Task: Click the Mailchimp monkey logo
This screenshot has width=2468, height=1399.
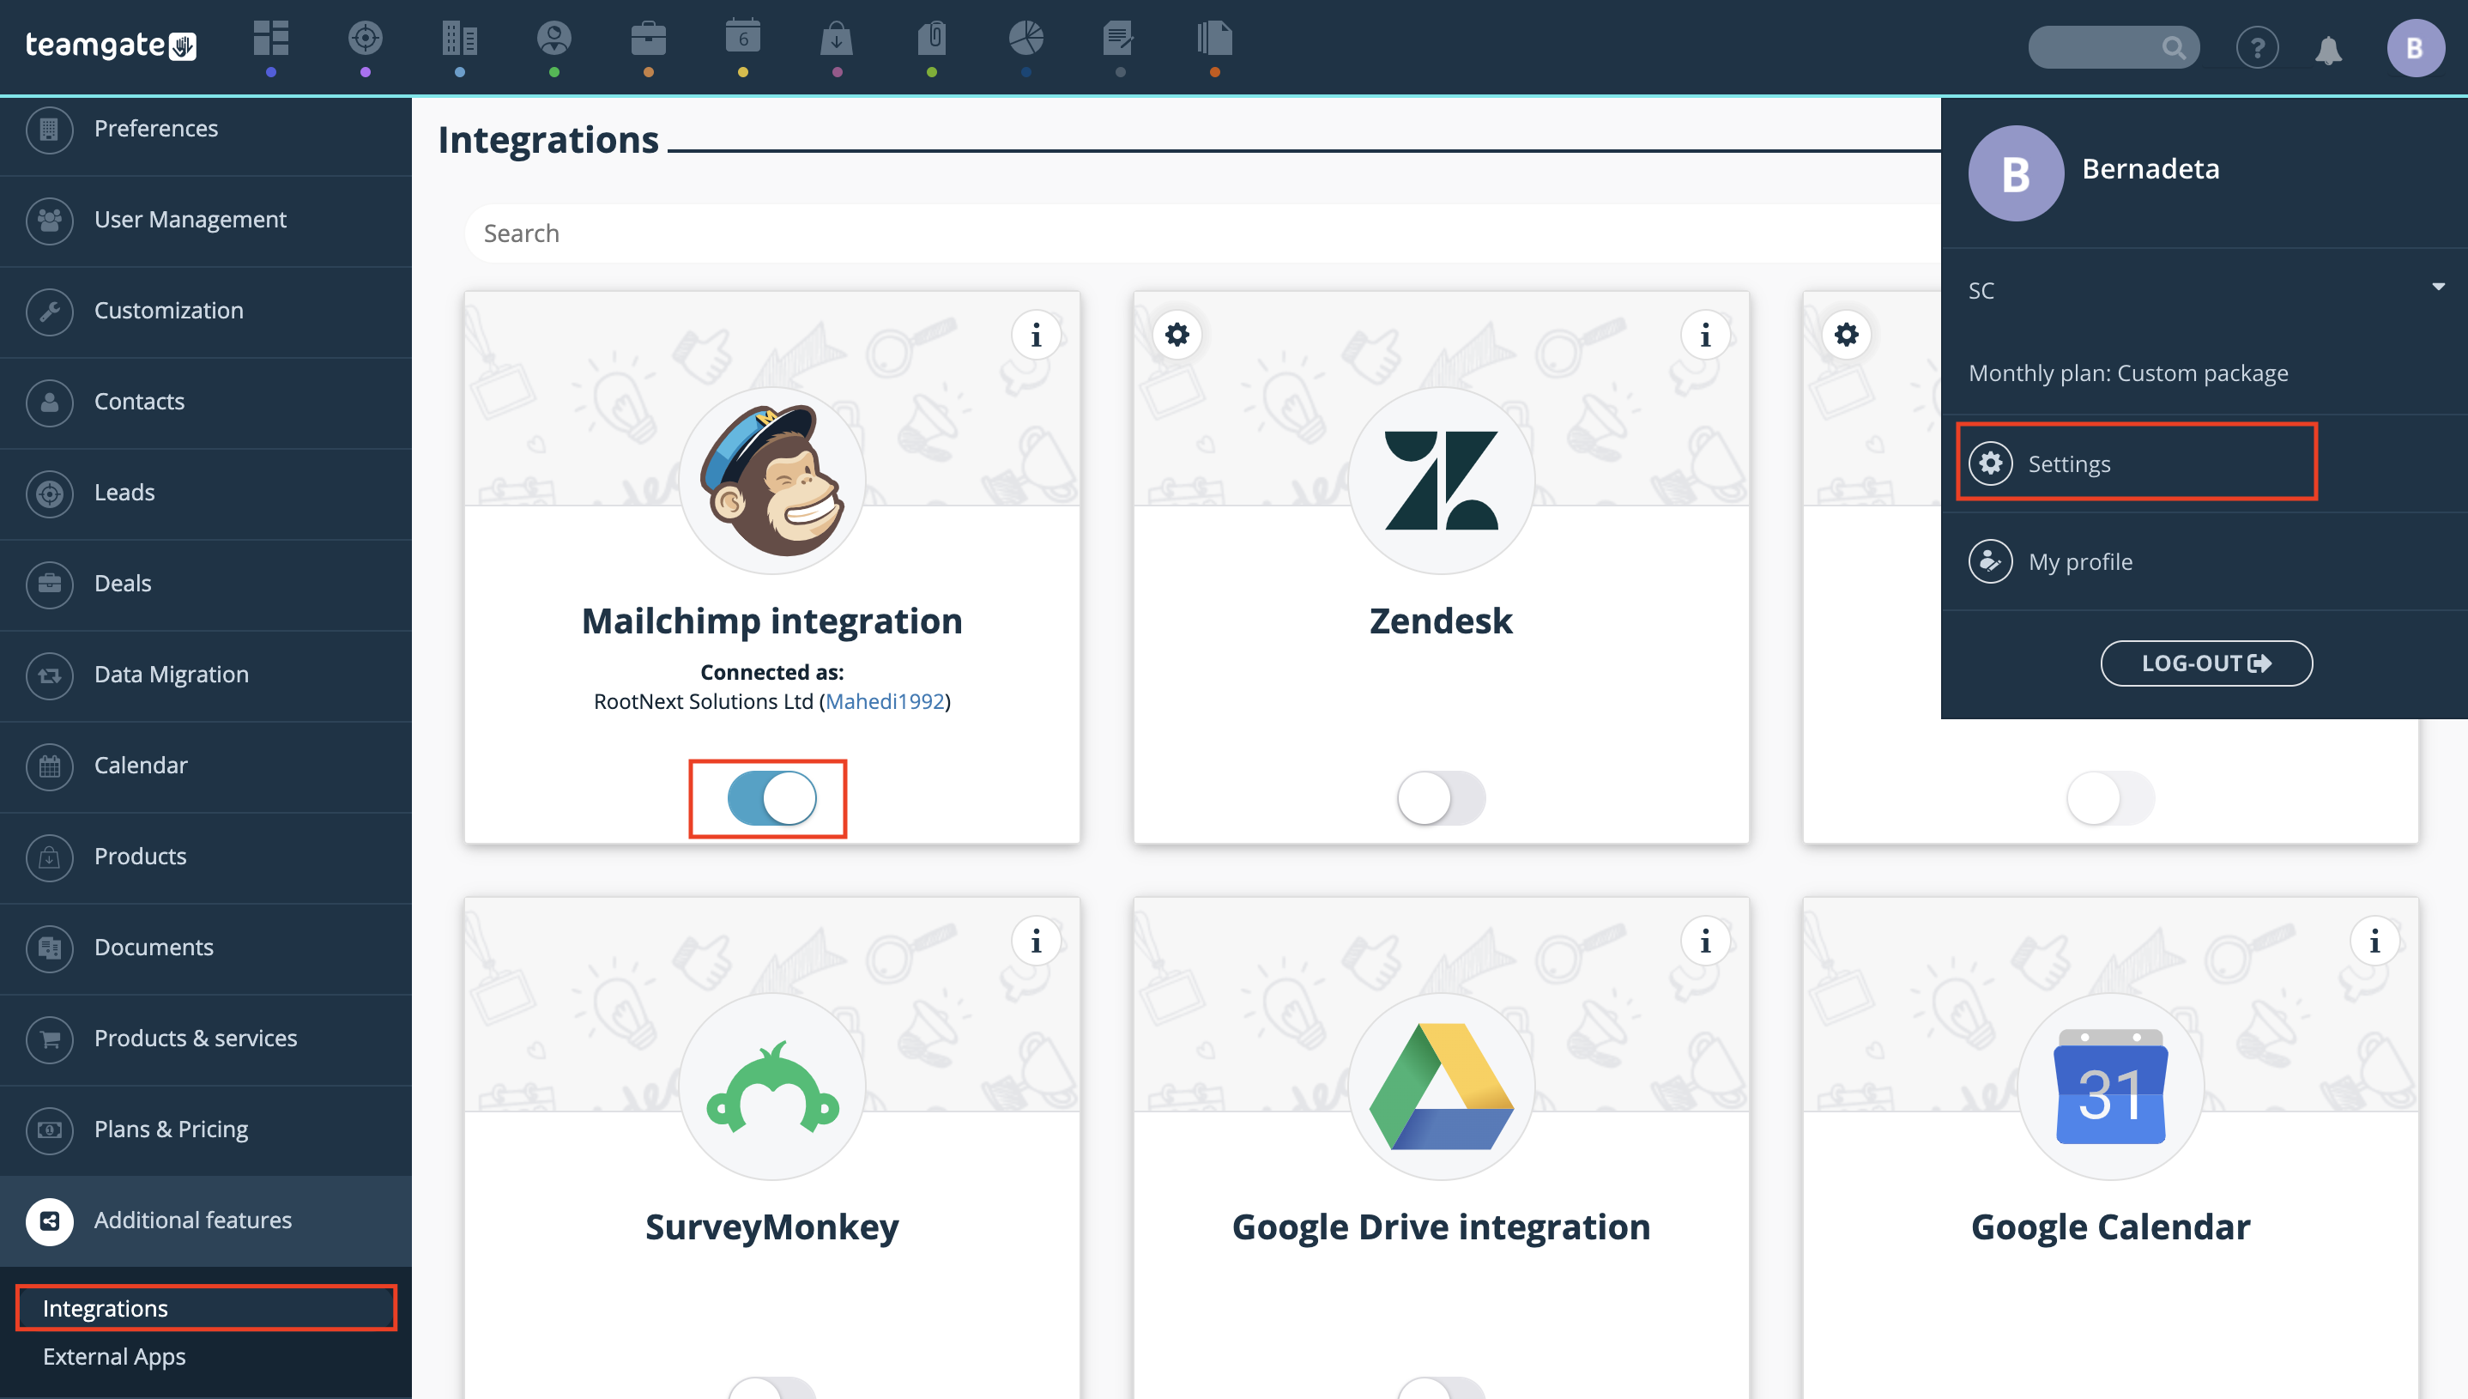Action: [771, 481]
